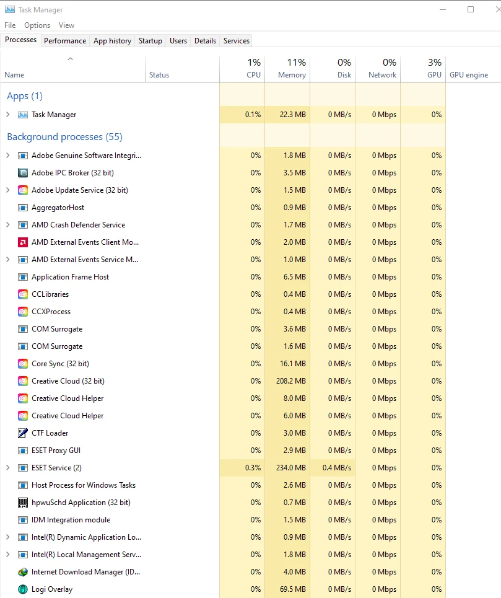Switch to the Users tab
501x598 pixels.
pos(178,41)
